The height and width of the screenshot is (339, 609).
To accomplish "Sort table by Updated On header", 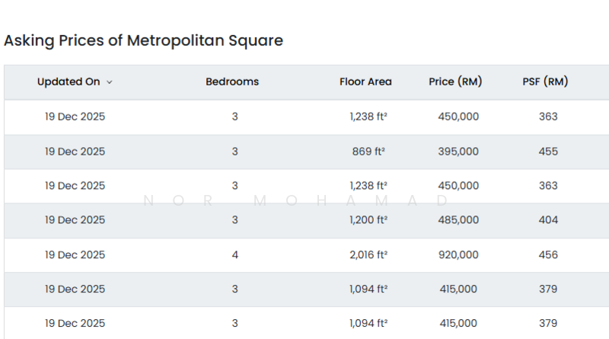I will (69, 82).
